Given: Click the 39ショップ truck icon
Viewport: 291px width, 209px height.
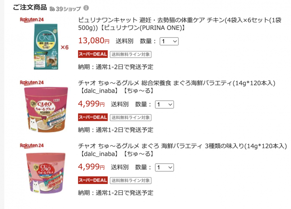Looking at the screenshot, I should (53, 8).
